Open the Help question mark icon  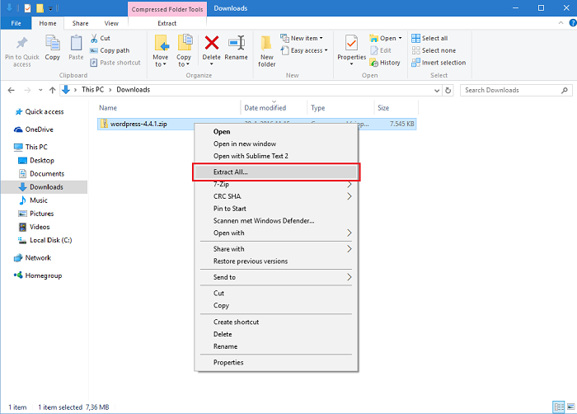click(573, 23)
